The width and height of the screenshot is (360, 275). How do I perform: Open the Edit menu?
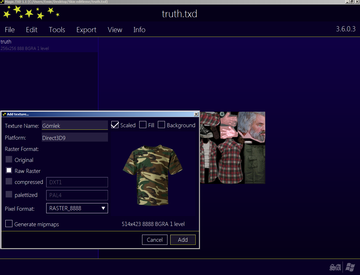tap(32, 30)
